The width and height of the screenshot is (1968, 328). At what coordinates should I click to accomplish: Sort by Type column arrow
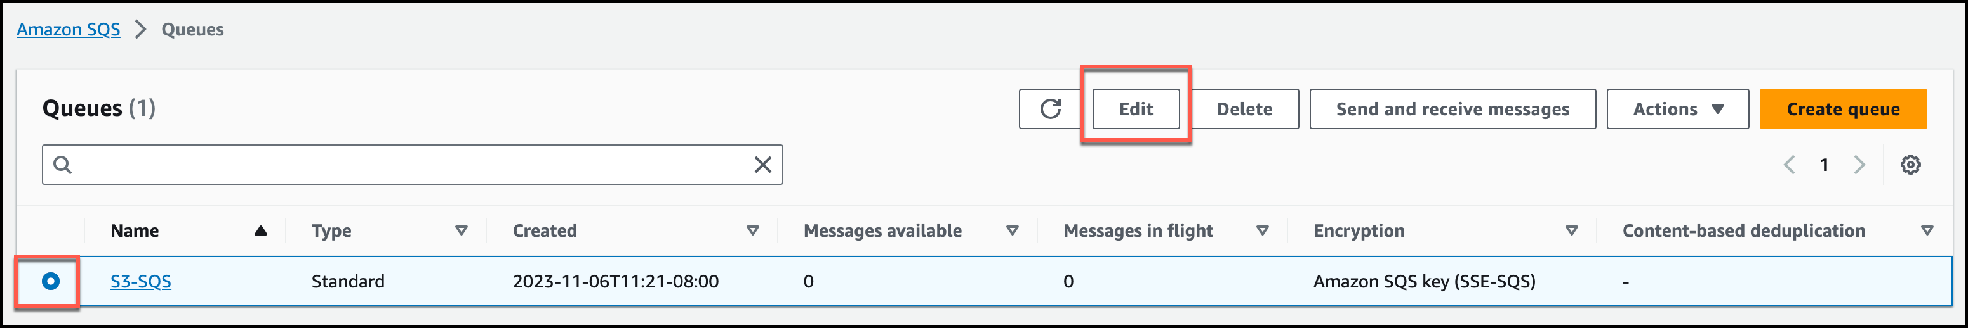pyautogui.click(x=462, y=230)
